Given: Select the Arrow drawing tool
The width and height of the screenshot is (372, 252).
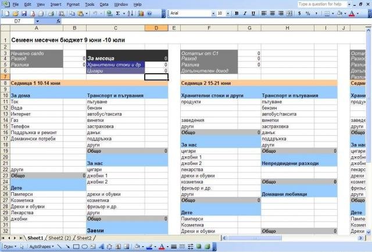Looking at the screenshot, I should [x=68, y=246].
